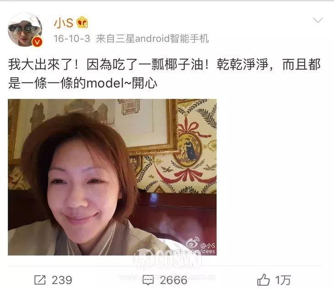Image resolution: width=334 pixels, height=290 pixels.
Task: Click the first line of post text
Action: (164, 64)
